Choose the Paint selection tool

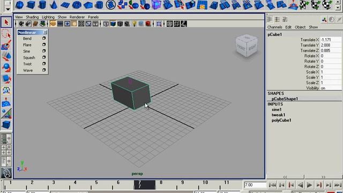(6, 45)
